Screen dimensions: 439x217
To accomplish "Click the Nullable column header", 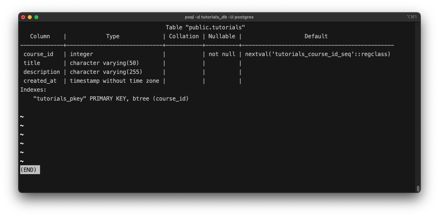I will click(222, 36).
